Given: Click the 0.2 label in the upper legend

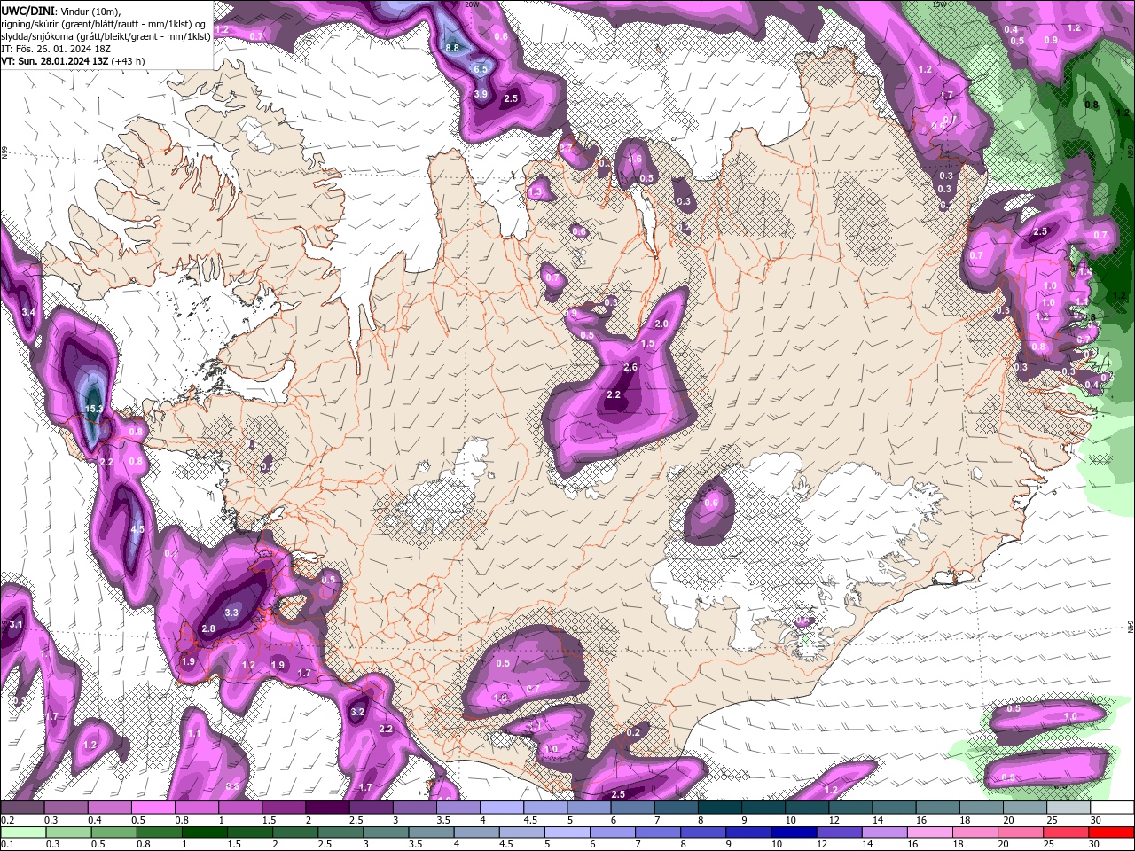Looking at the screenshot, I should click(8, 821).
